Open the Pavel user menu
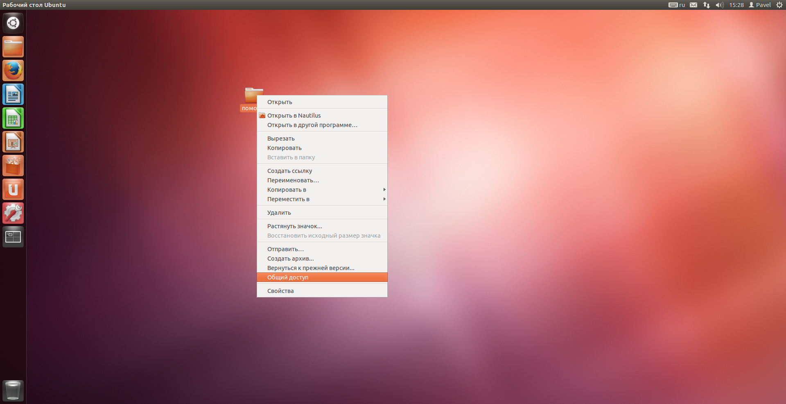 [760, 5]
